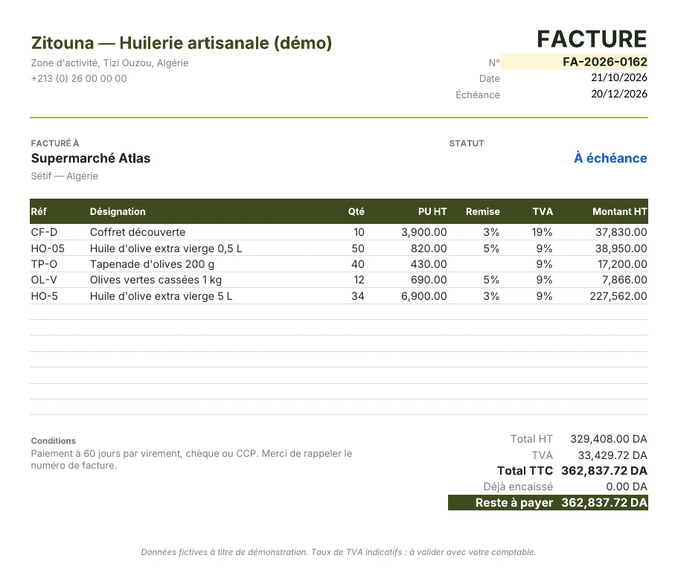Click the TVA total "33,429.72 DA"
Image resolution: width=678 pixels, height=587 pixels.
tap(613, 455)
